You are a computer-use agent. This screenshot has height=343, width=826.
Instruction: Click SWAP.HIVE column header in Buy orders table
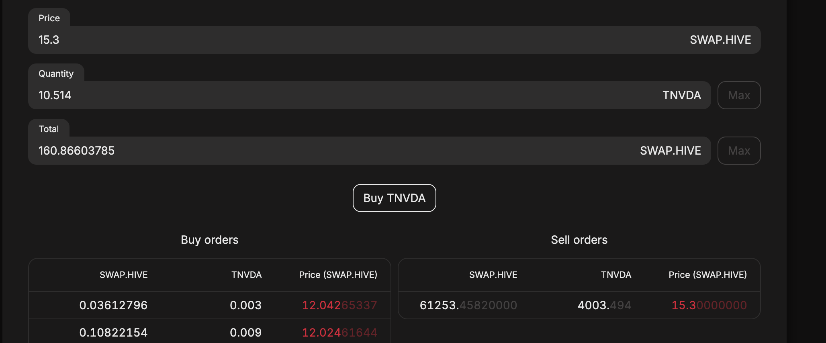(123, 275)
